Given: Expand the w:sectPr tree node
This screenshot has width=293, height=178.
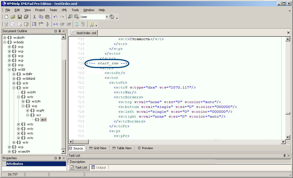Looking at the screenshot, I should (9, 152).
